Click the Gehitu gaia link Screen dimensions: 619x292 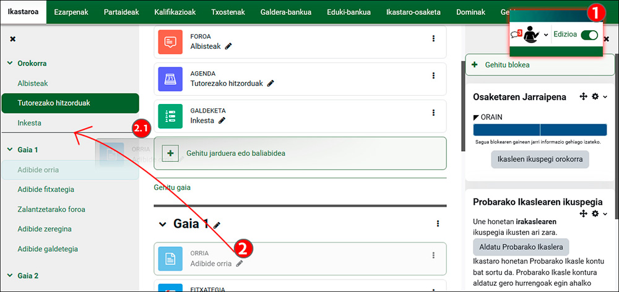click(172, 187)
